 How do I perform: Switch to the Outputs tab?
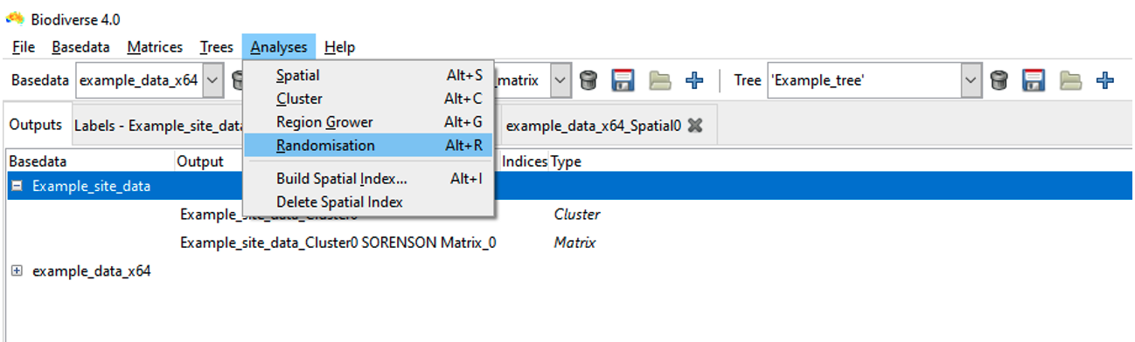(36, 125)
